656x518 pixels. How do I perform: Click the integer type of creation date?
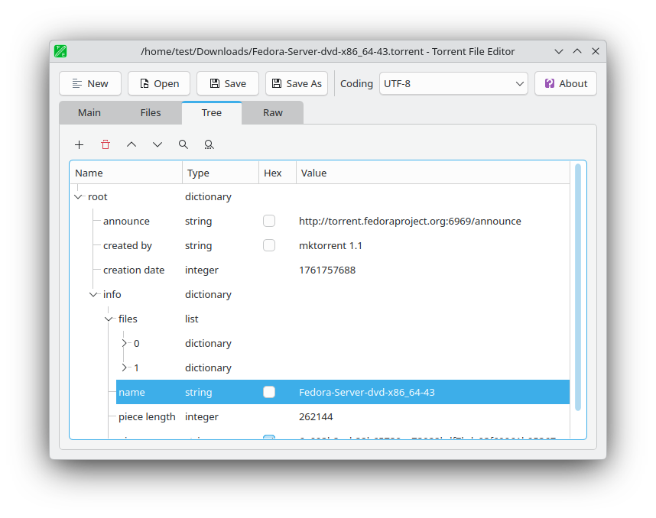[x=202, y=270]
